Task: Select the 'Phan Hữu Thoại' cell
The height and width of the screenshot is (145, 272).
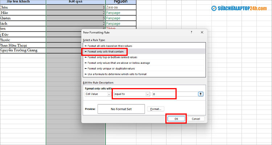Action: click(x=23, y=45)
